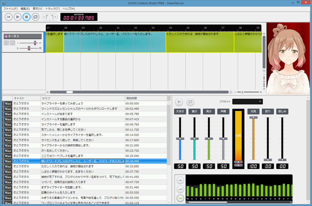This screenshot has height=206, width=312.
Task: Click the セリフ column header
Action: coord(83,98)
